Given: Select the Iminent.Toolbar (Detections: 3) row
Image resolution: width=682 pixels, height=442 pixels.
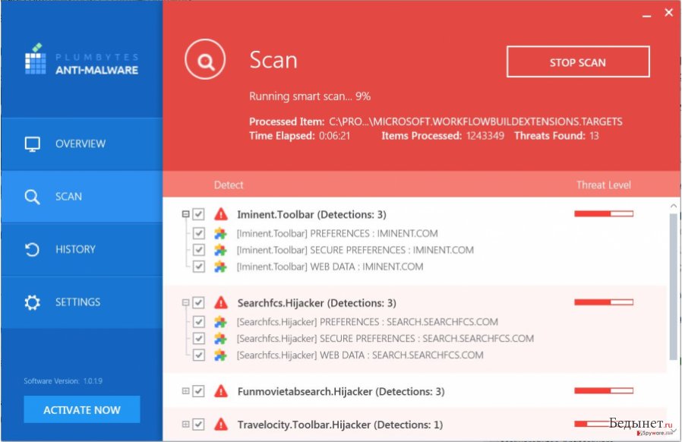Looking at the screenshot, I should point(311,214).
